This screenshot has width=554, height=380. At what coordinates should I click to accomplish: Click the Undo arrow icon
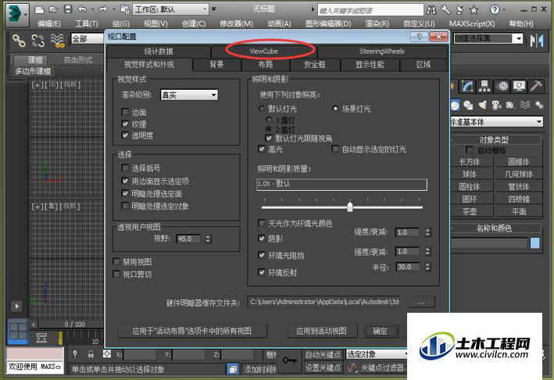[82, 9]
